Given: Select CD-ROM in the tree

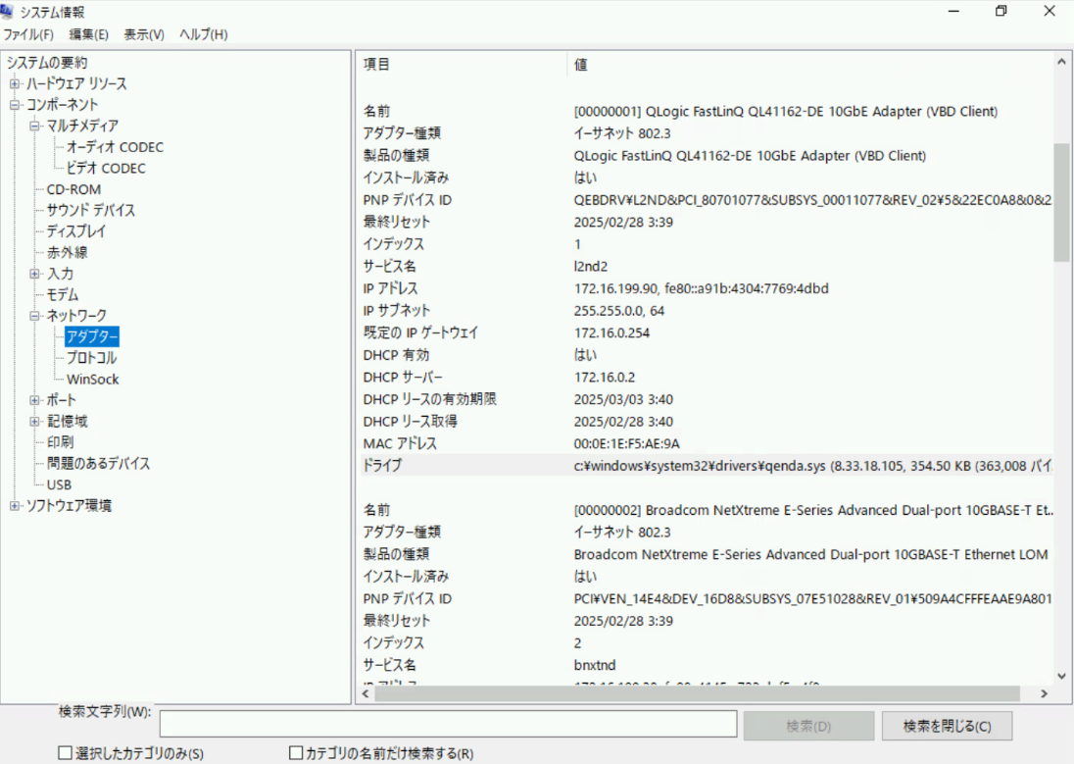Looking at the screenshot, I should [73, 190].
